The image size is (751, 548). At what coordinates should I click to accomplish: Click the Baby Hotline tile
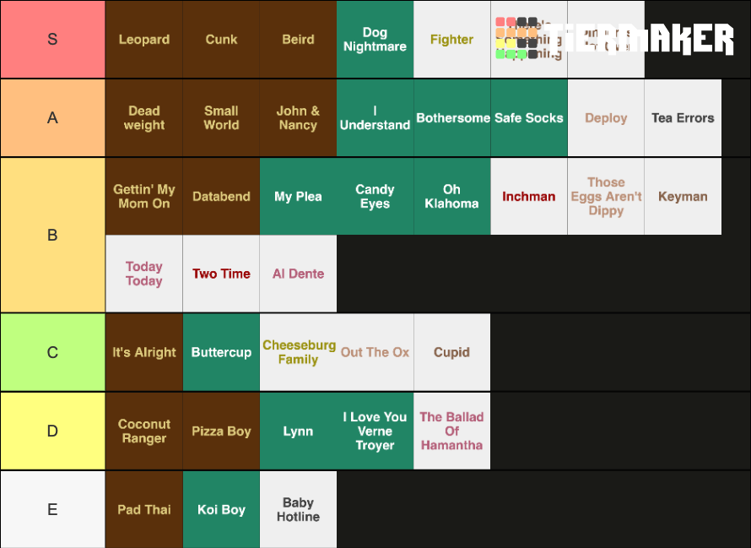298,510
